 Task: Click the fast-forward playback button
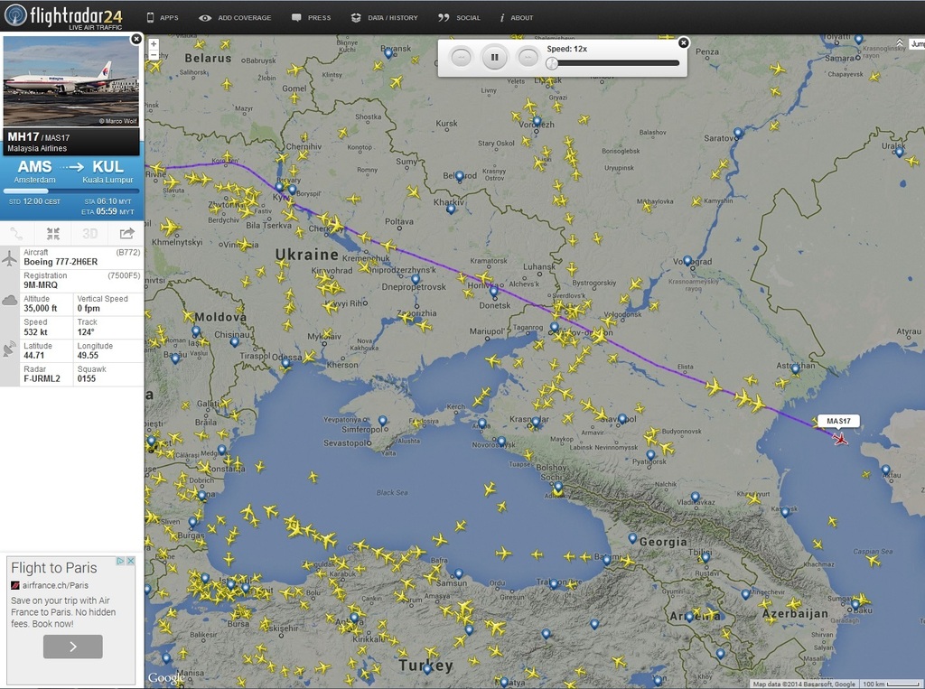pyautogui.click(x=528, y=57)
